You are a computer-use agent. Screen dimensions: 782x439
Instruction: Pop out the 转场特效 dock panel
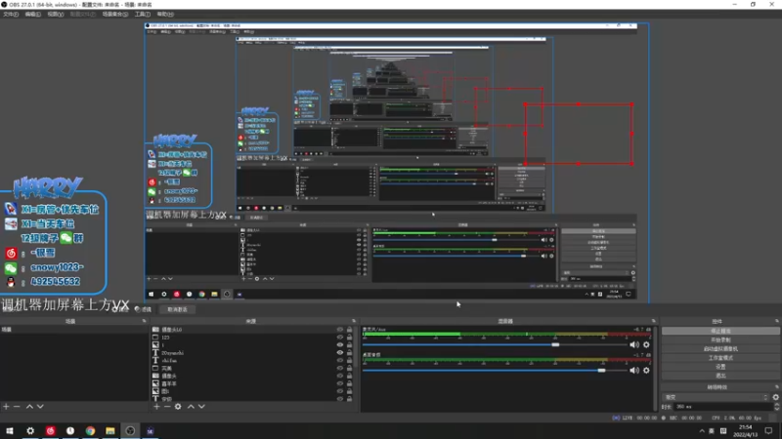pos(776,386)
